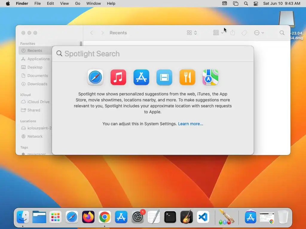Click Spotlight magnifier in menu bar
This screenshot has height=229, width=306.
tap(246, 4)
